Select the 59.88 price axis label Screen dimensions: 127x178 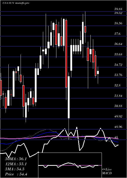pos(118,9)
